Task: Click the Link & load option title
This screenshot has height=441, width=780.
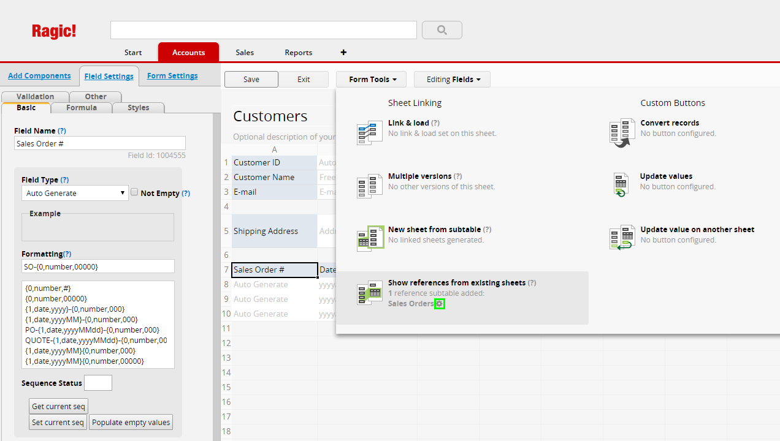Action: (408, 123)
